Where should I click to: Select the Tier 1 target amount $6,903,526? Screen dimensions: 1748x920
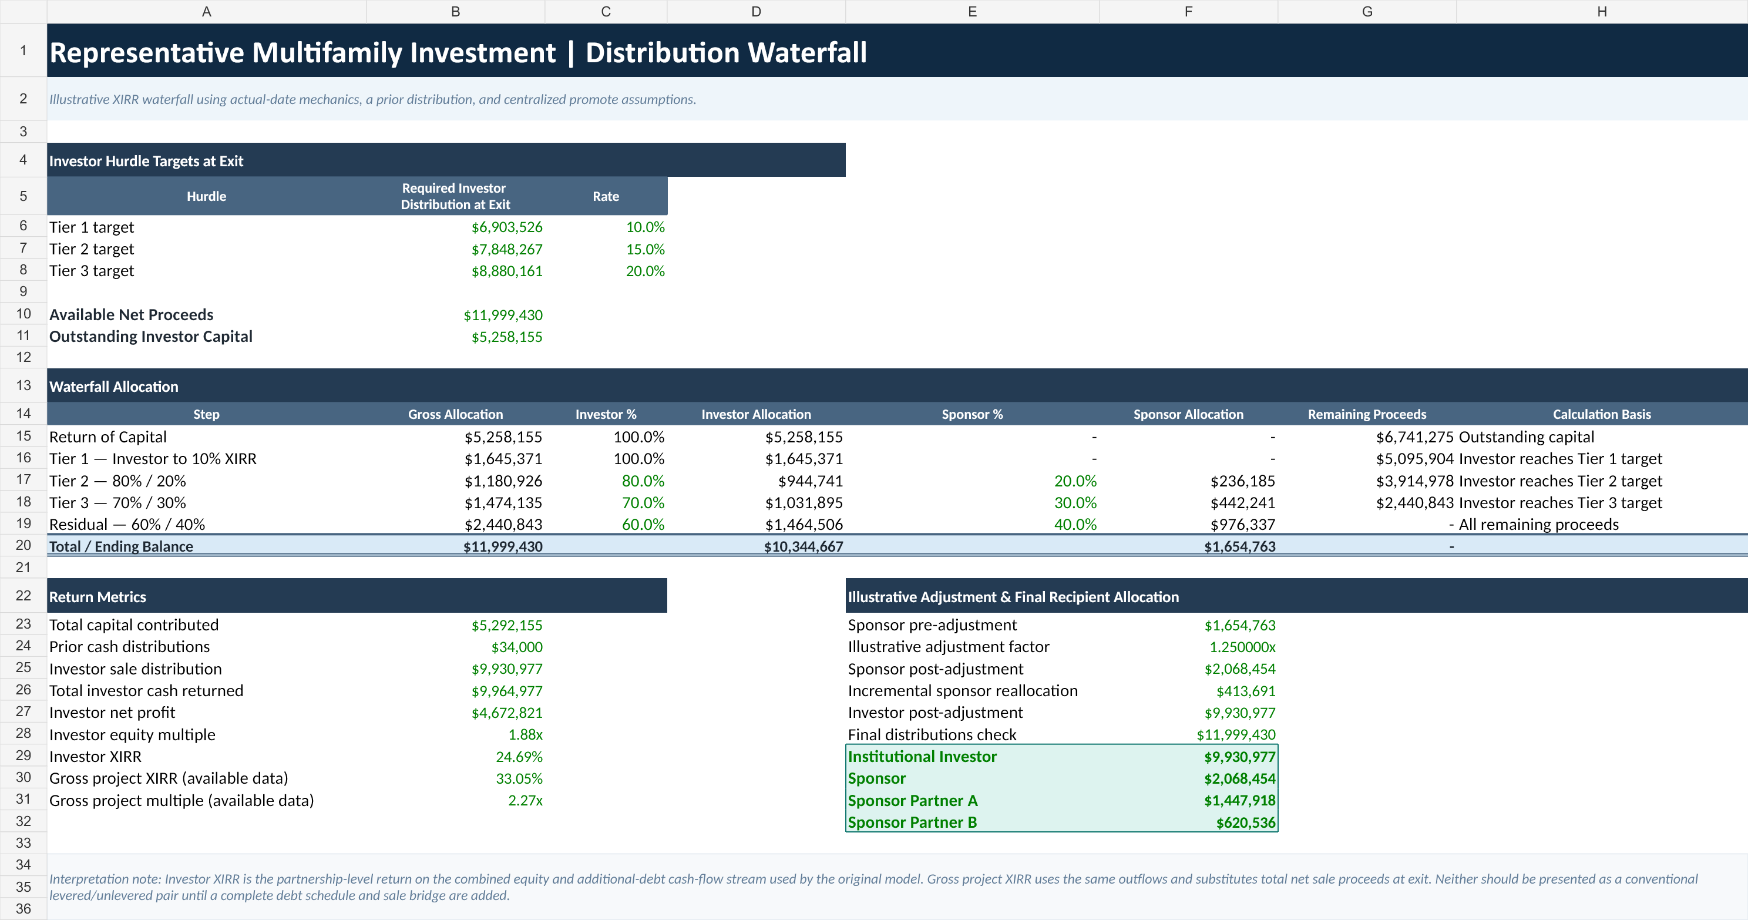tap(507, 227)
